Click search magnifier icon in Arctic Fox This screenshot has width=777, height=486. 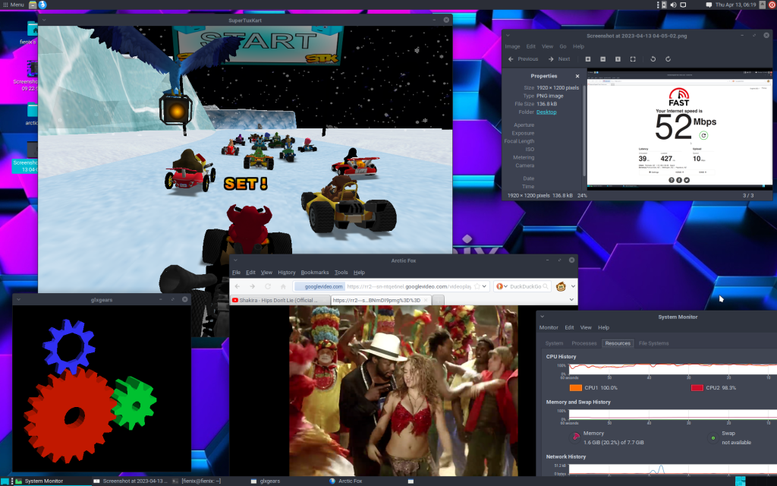(546, 286)
